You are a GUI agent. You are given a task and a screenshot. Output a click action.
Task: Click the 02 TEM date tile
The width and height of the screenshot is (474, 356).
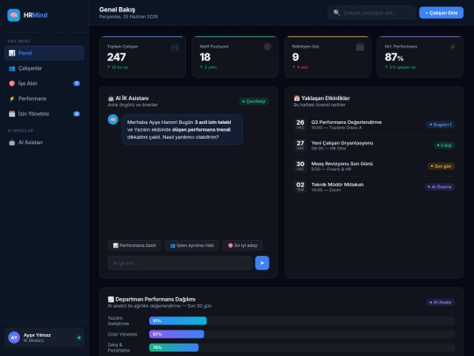300,186
